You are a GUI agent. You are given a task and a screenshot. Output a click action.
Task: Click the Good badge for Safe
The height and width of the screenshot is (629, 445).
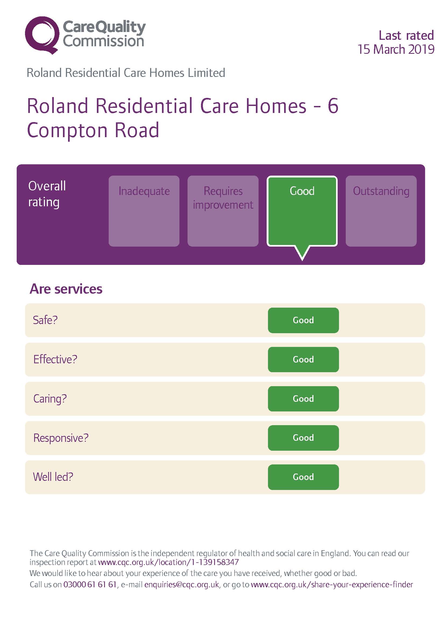pyautogui.click(x=303, y=320)
